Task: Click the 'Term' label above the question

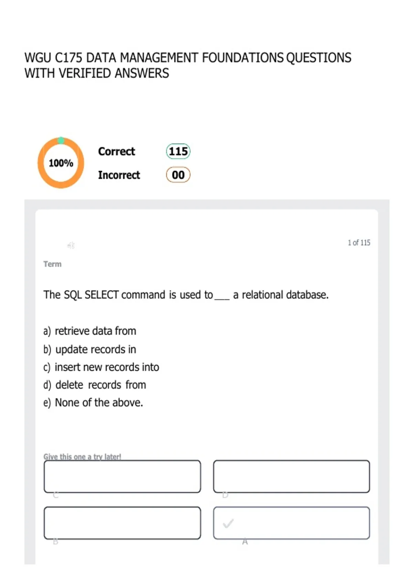Action: tap(52, 264)
